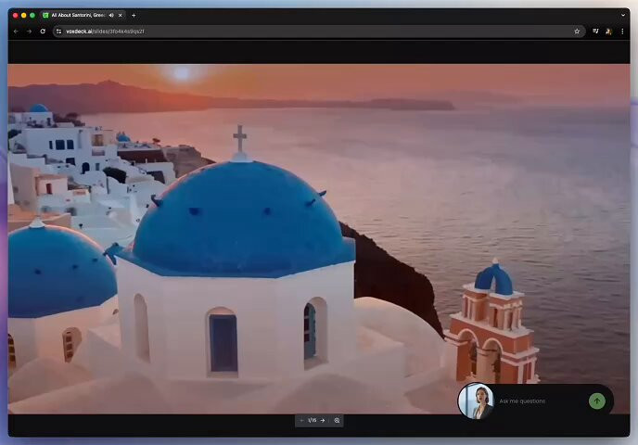Open a new tab
The width and height of the screenshot is (638, 445).
pyautogui.click(x=134, y=15)
